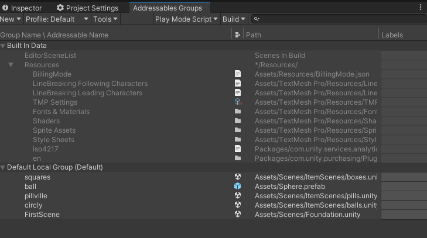
Task: Click the Style Sheets folder icon
Action: [238, 139]
